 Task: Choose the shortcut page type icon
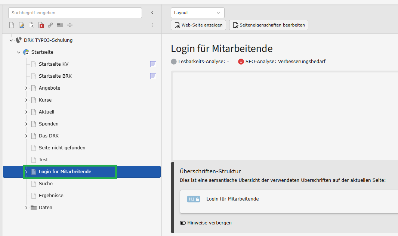click(x=31, y=25)
